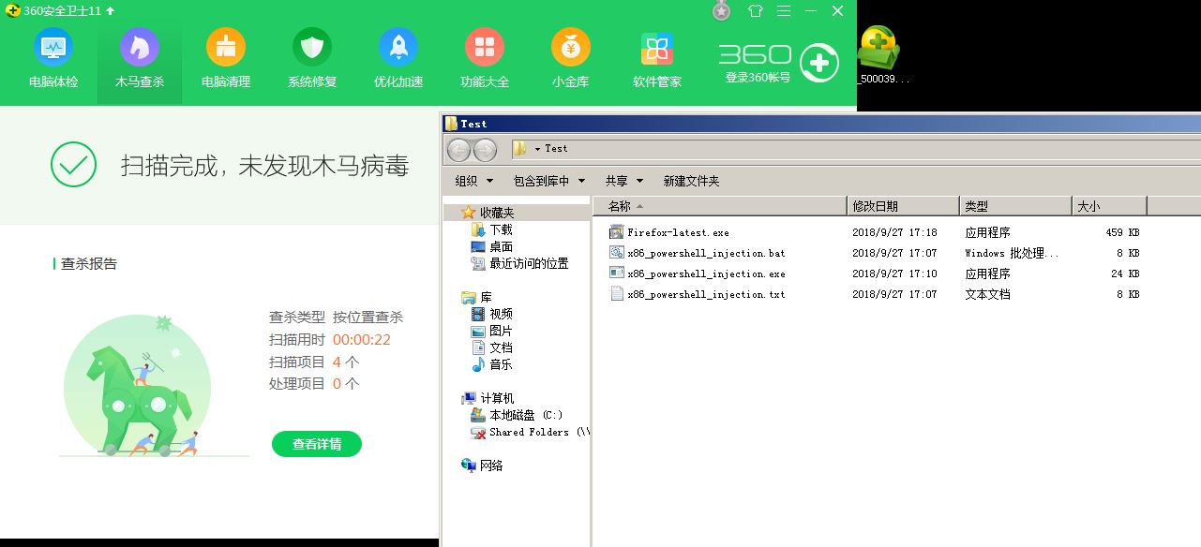Click the green checkmark scan result icon
1201x547 pixels.
click(73, 166)
